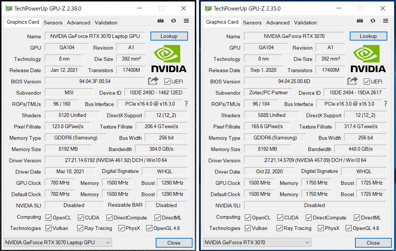The width and height of the screenshot is (396, 251).
Task: Click the refresh icon in GPU-Z 2.35.0 window
Action: (373, 21)
